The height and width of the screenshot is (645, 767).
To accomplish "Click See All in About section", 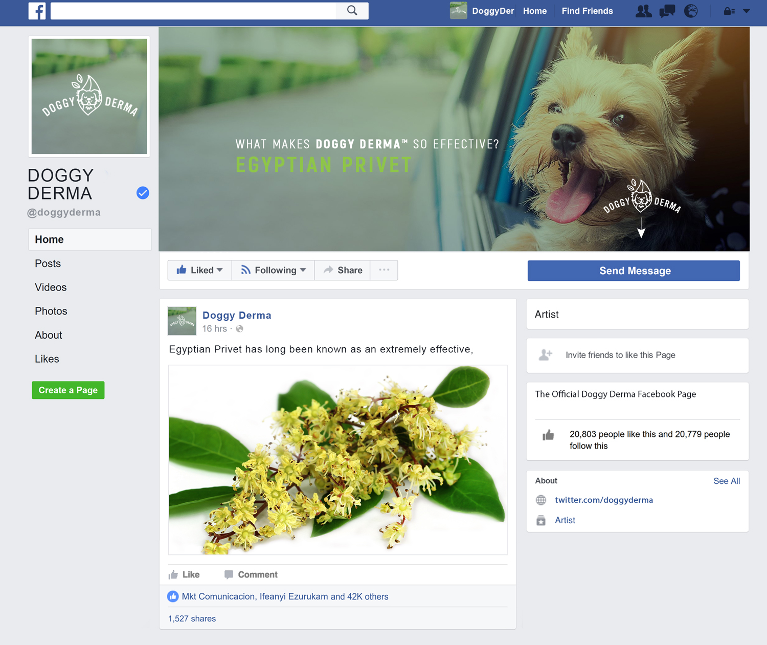I will click(x=727, y=481).
